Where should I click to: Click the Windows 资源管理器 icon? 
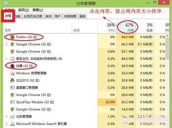point(12,73)
